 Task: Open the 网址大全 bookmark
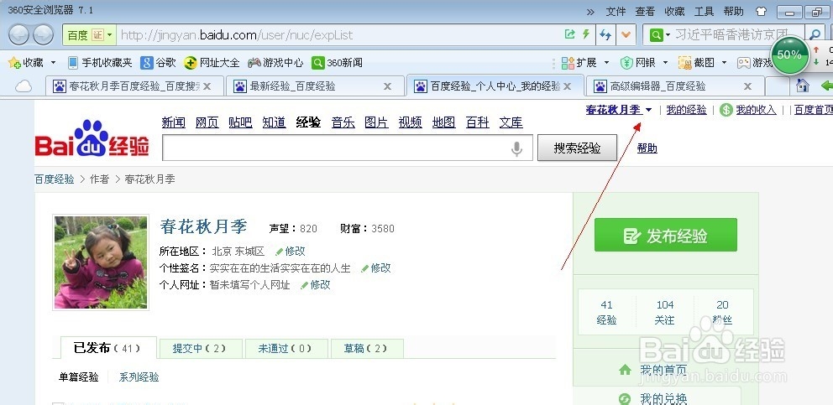tap(212, 63)
